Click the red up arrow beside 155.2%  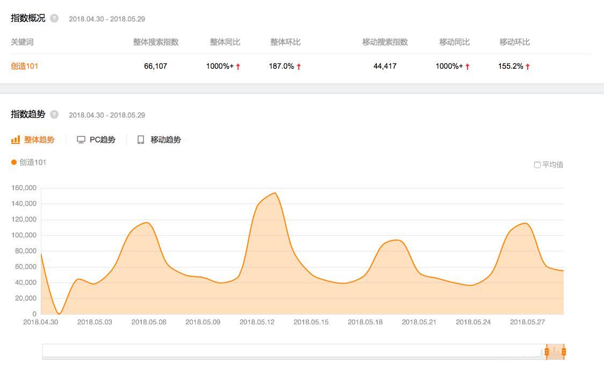[528, 67]
